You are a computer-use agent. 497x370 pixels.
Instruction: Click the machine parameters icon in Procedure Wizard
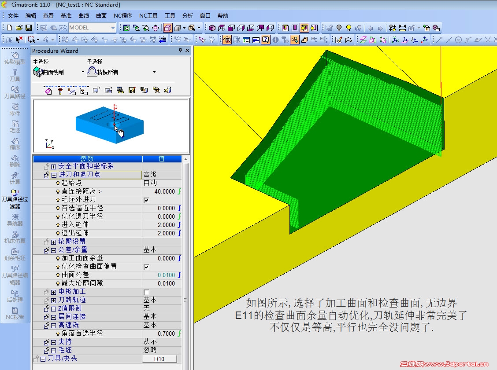tap(84, 91)
